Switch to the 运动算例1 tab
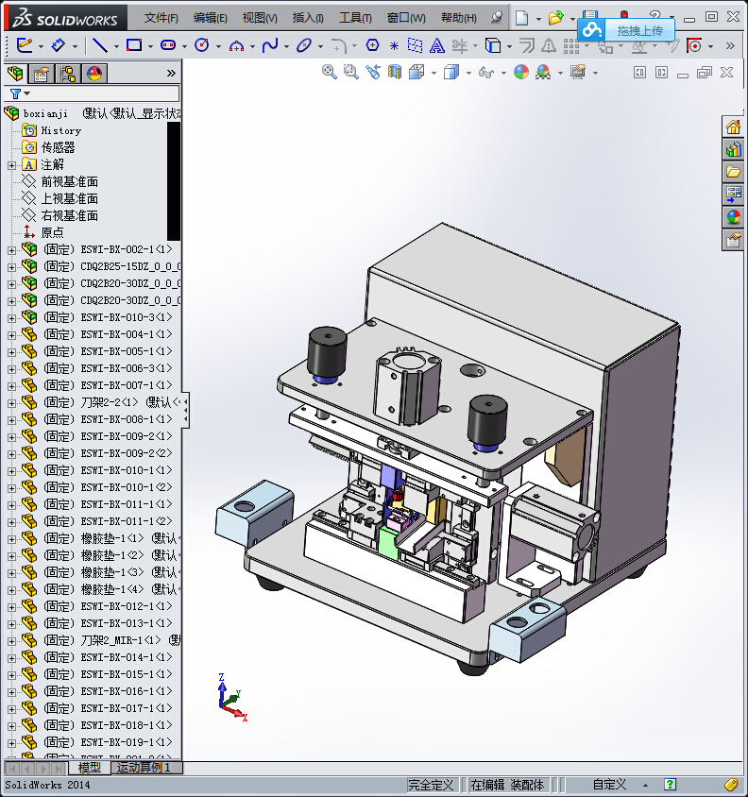This screenshot has width=748, height=797. pos(144,768)
